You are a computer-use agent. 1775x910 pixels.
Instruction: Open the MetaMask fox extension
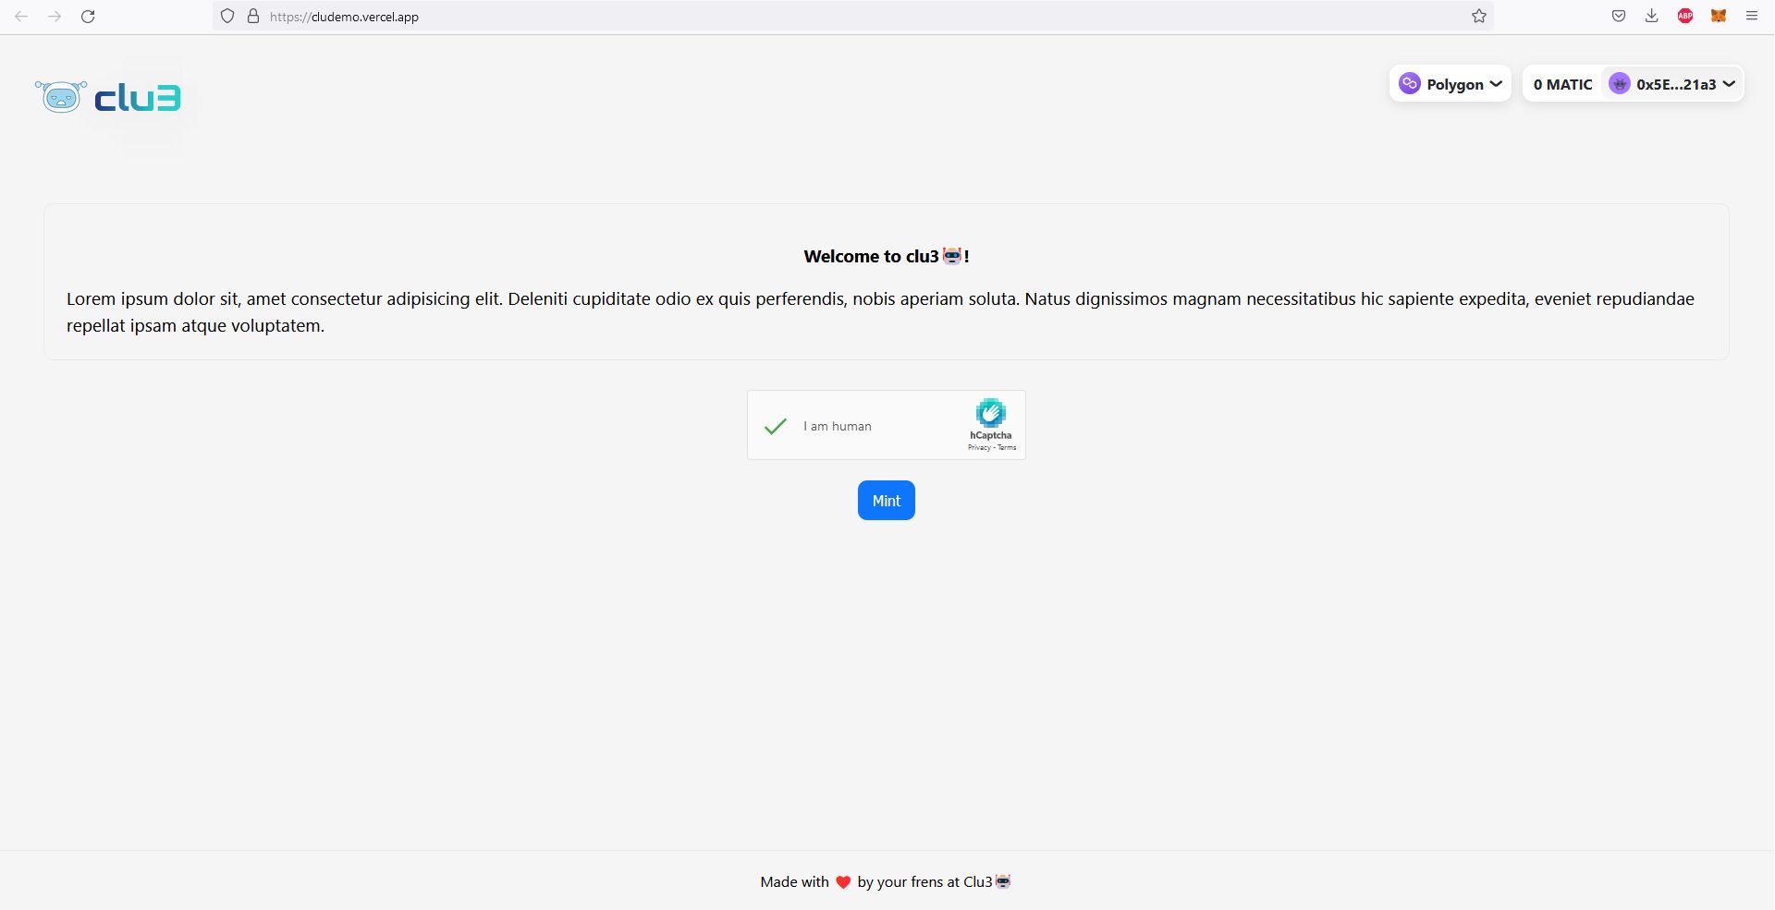(1719, 16)
